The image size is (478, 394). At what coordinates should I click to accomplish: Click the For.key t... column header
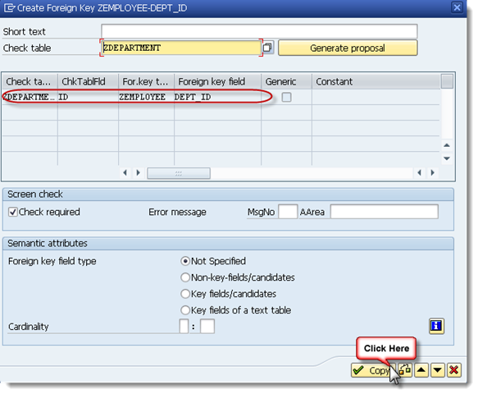coord(146,81)
